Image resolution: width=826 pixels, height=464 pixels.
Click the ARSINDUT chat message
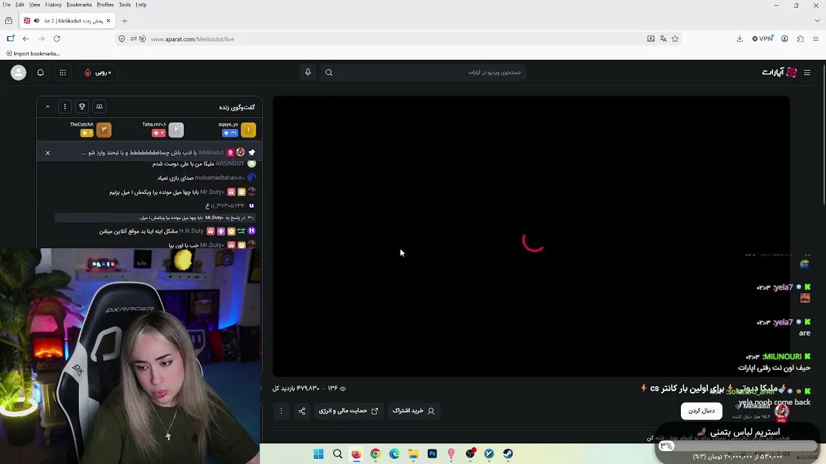204,164
